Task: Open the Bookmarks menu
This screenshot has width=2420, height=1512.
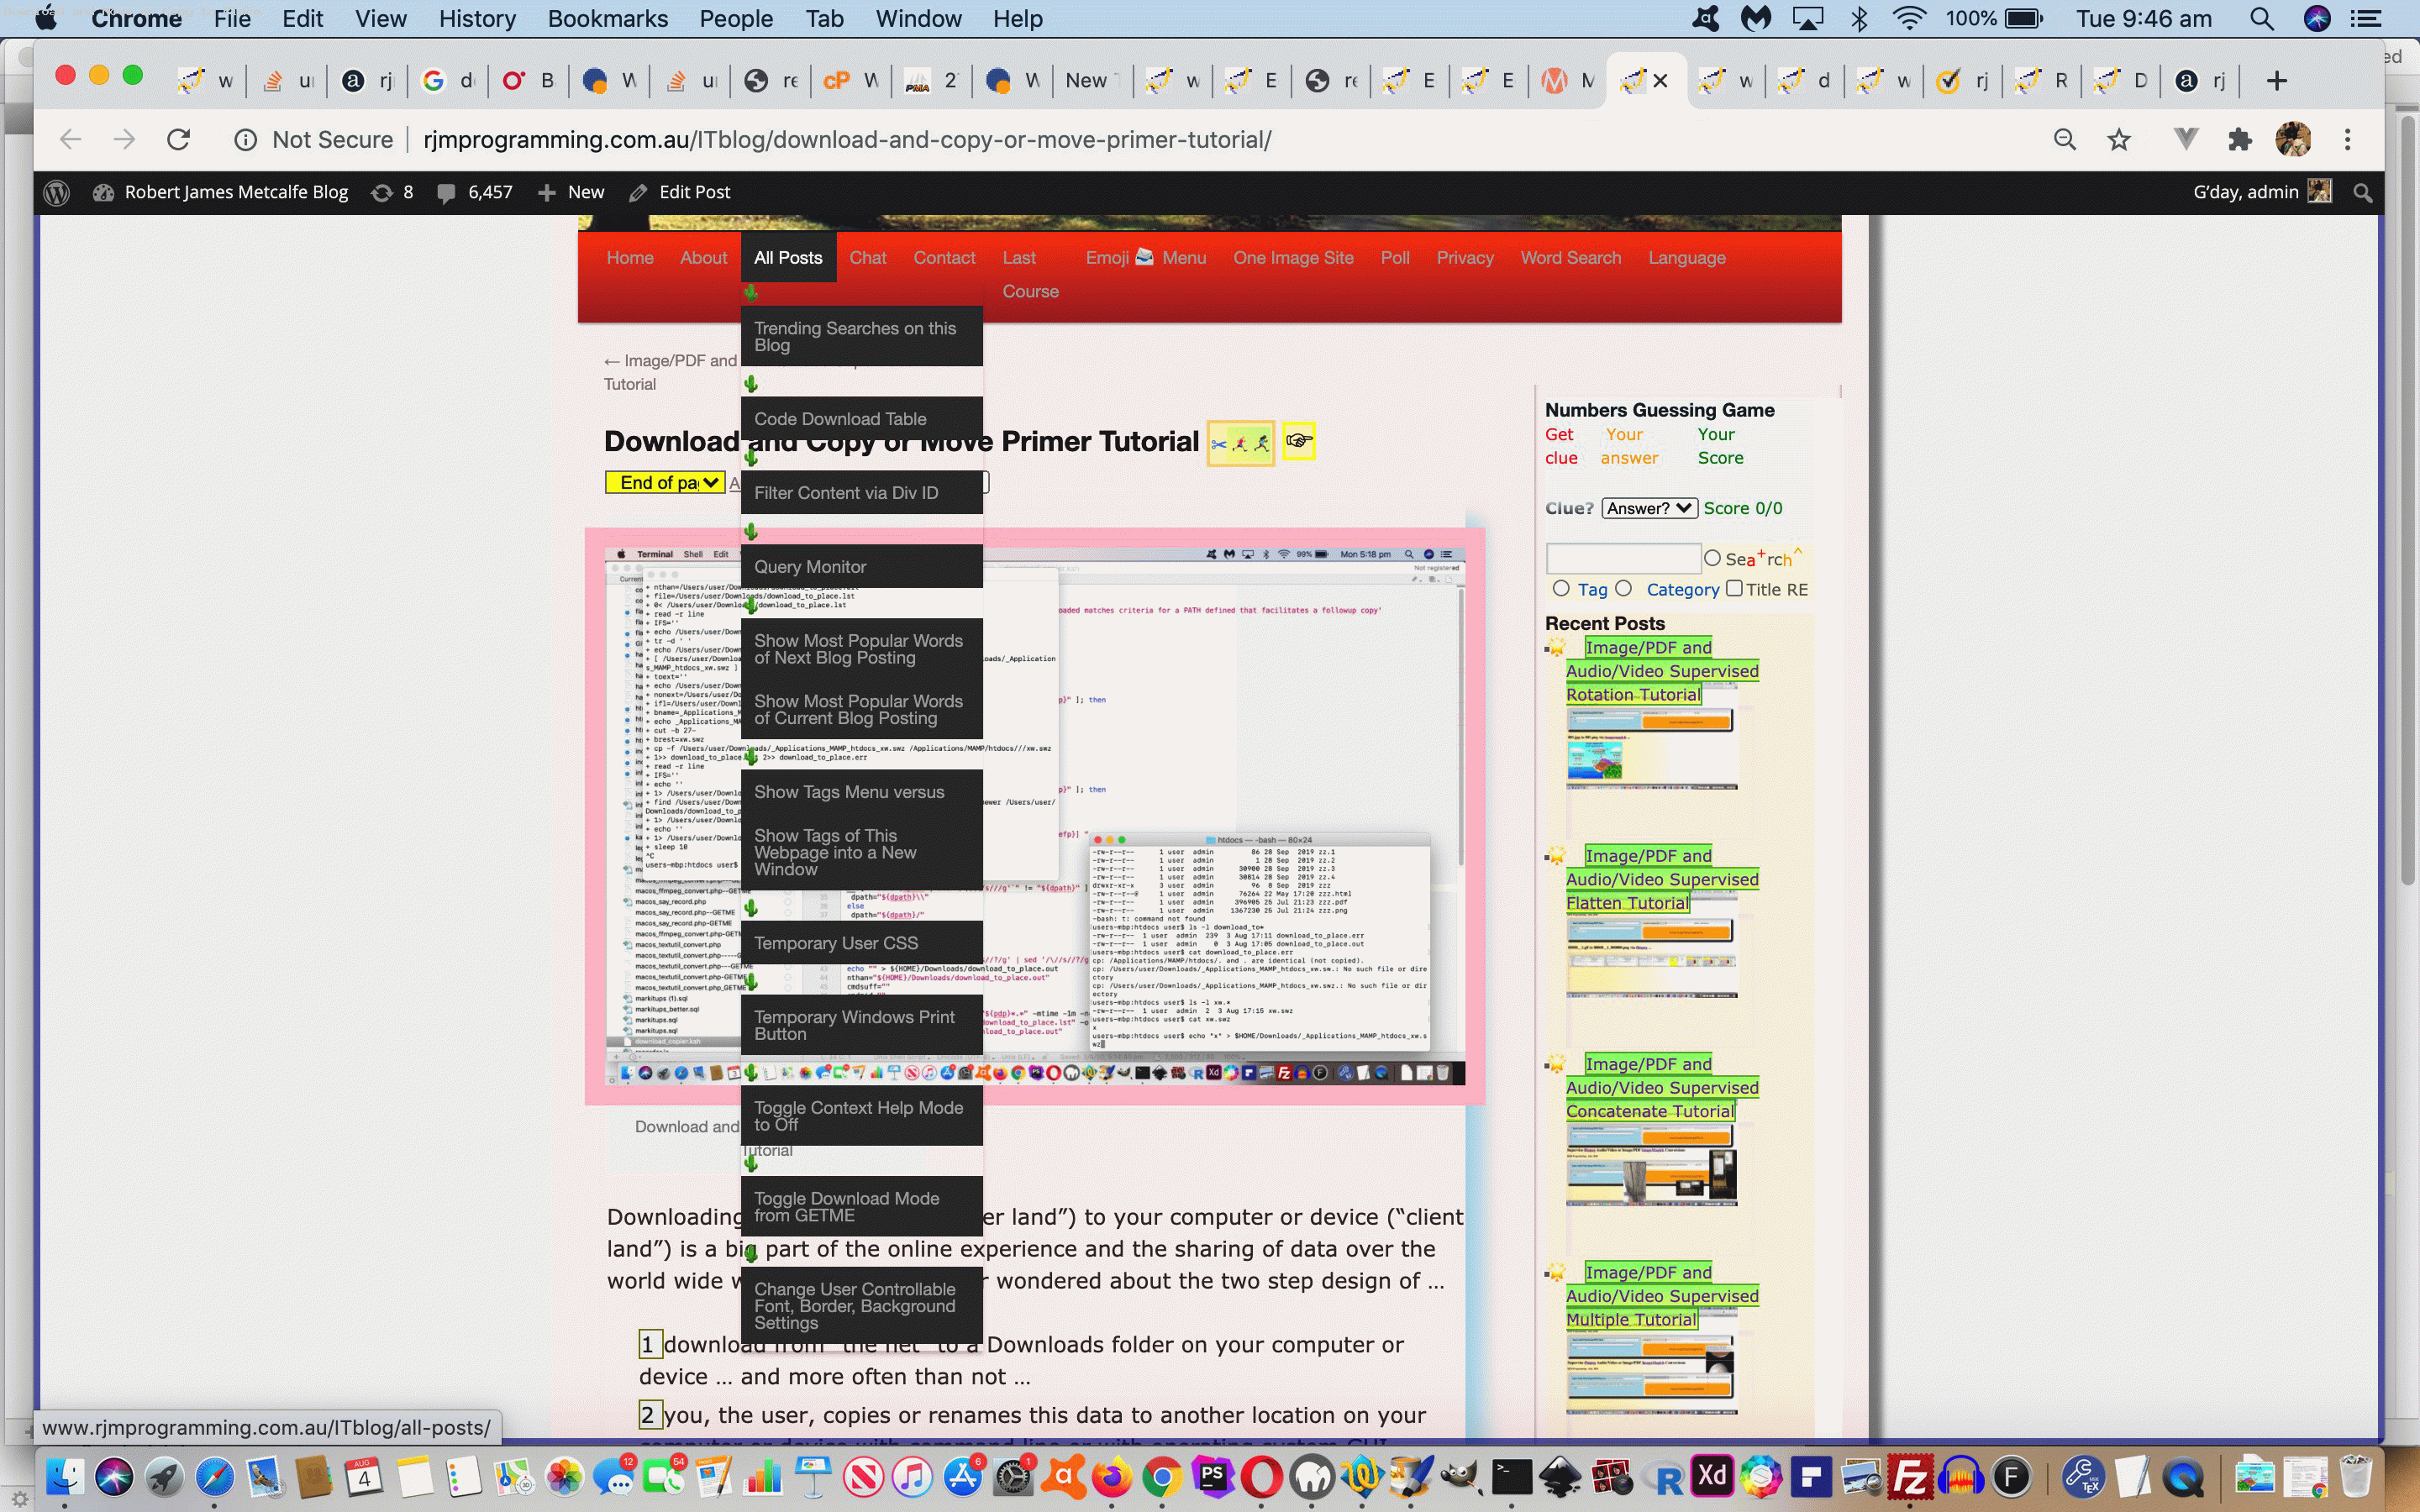Action: [607, 19]
